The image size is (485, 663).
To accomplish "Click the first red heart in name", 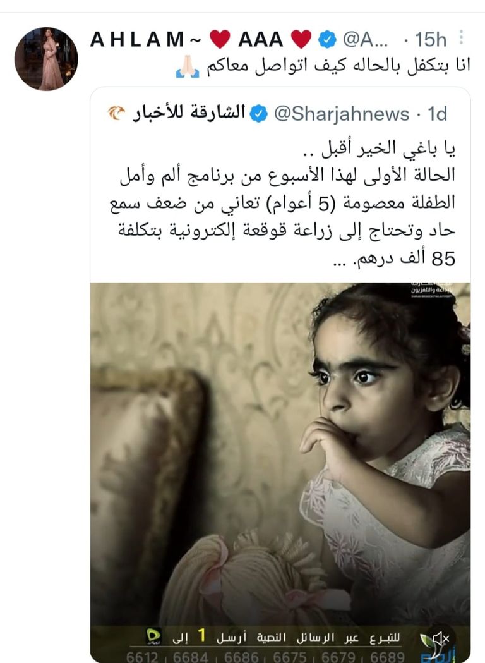I will (x=220, y=39).
